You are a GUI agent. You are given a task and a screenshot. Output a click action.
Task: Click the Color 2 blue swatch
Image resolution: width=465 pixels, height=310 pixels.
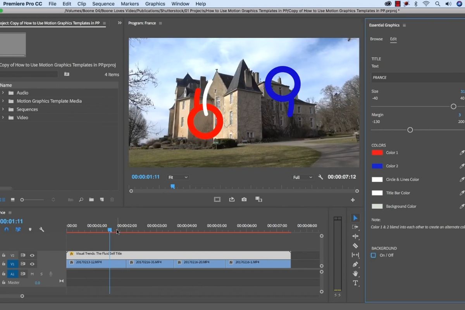(x=377, y=166)
